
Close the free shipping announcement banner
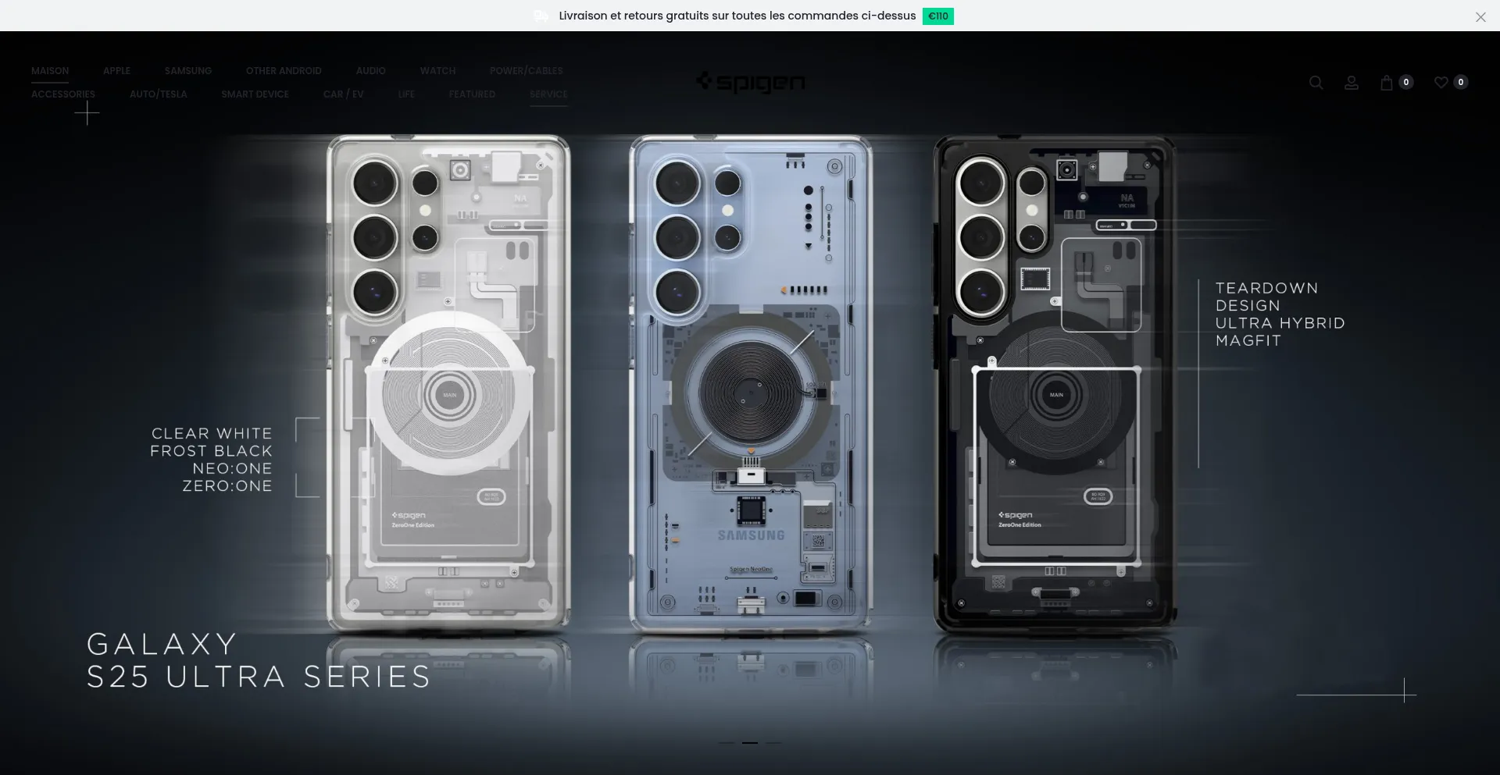1480,16
